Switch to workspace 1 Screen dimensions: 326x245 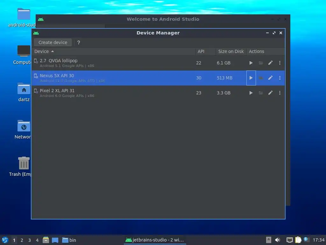point(14,240)
